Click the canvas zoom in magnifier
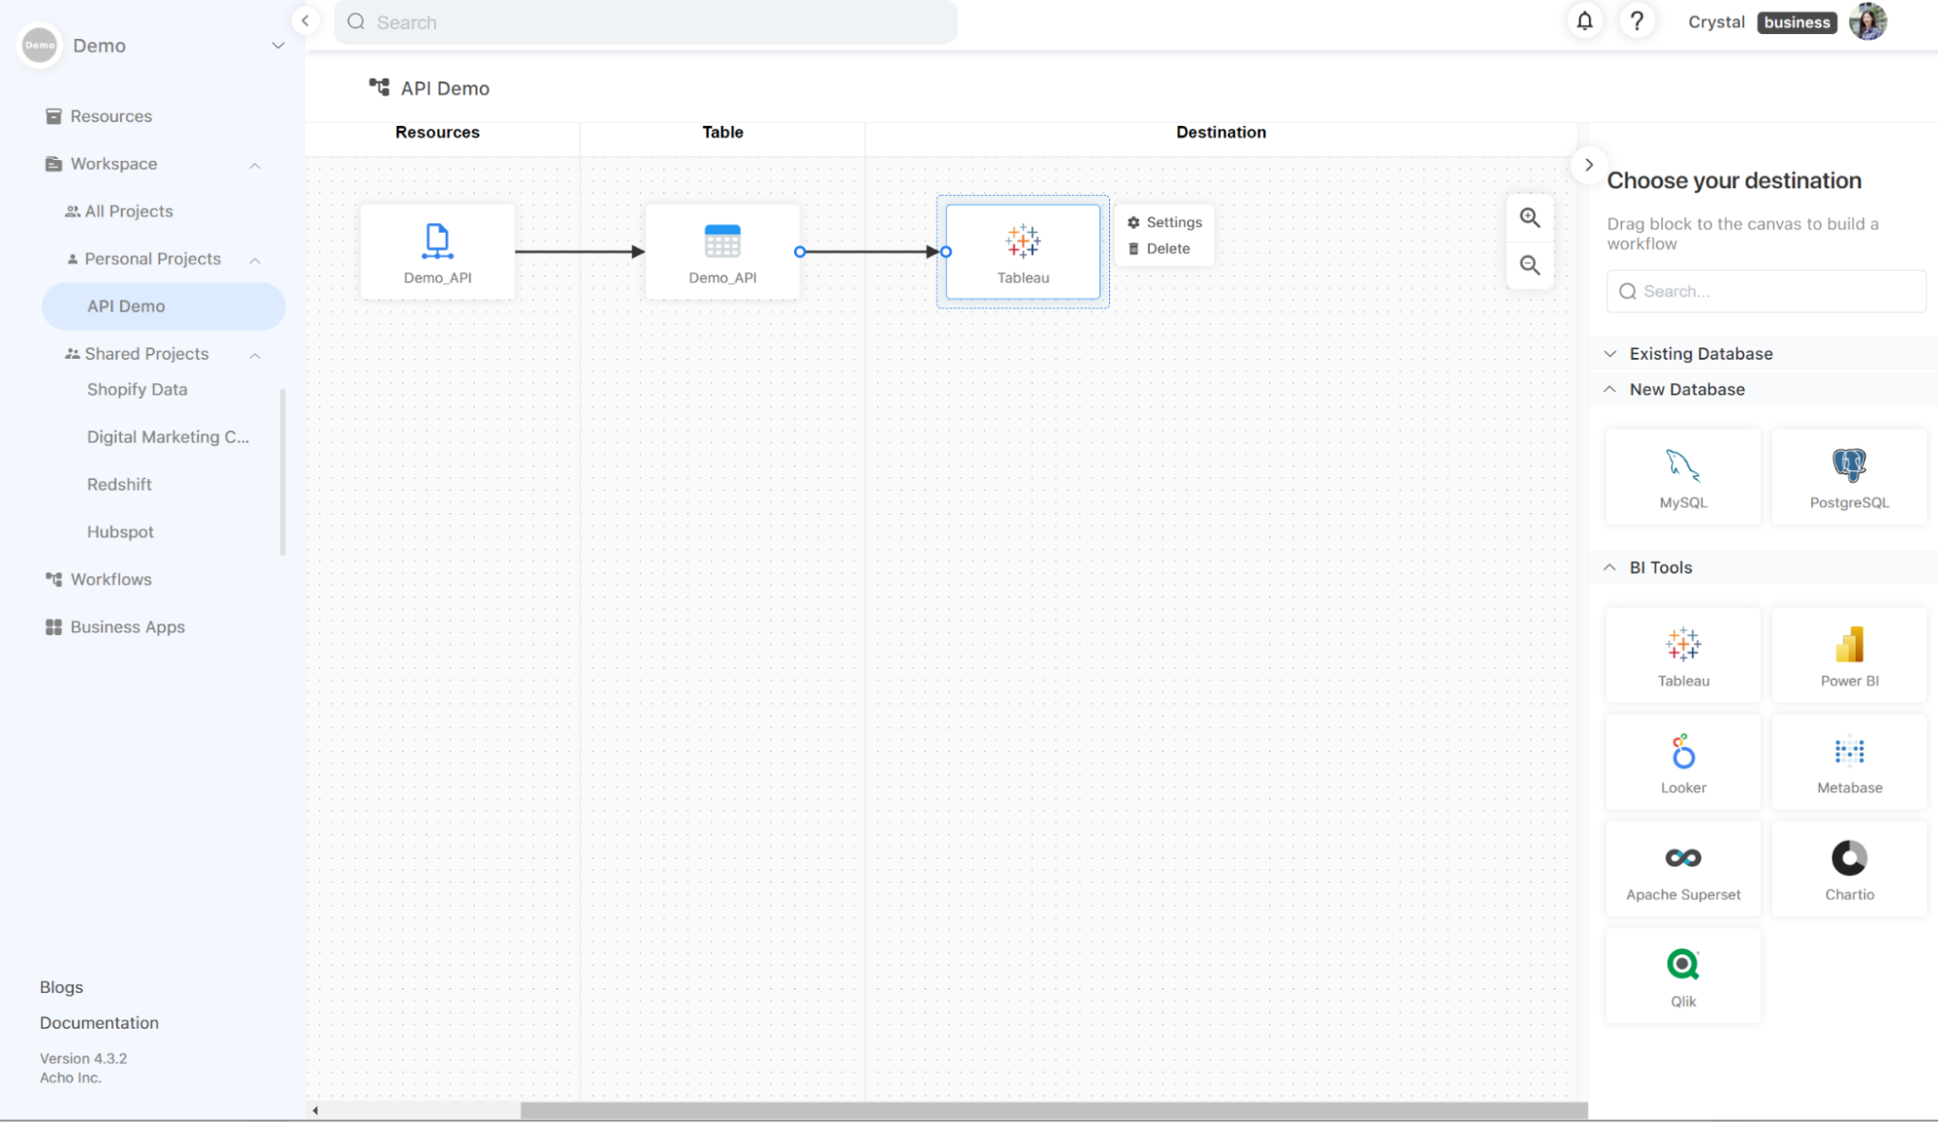This screenshot has height=1122, width=1938. click(1530, 218)
